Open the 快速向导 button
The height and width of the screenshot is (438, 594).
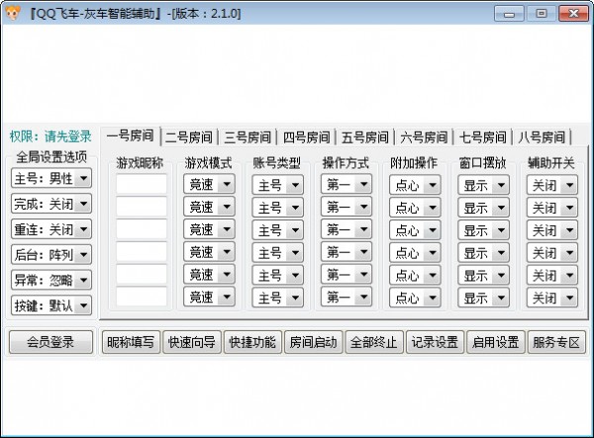[x=192, y=342]
